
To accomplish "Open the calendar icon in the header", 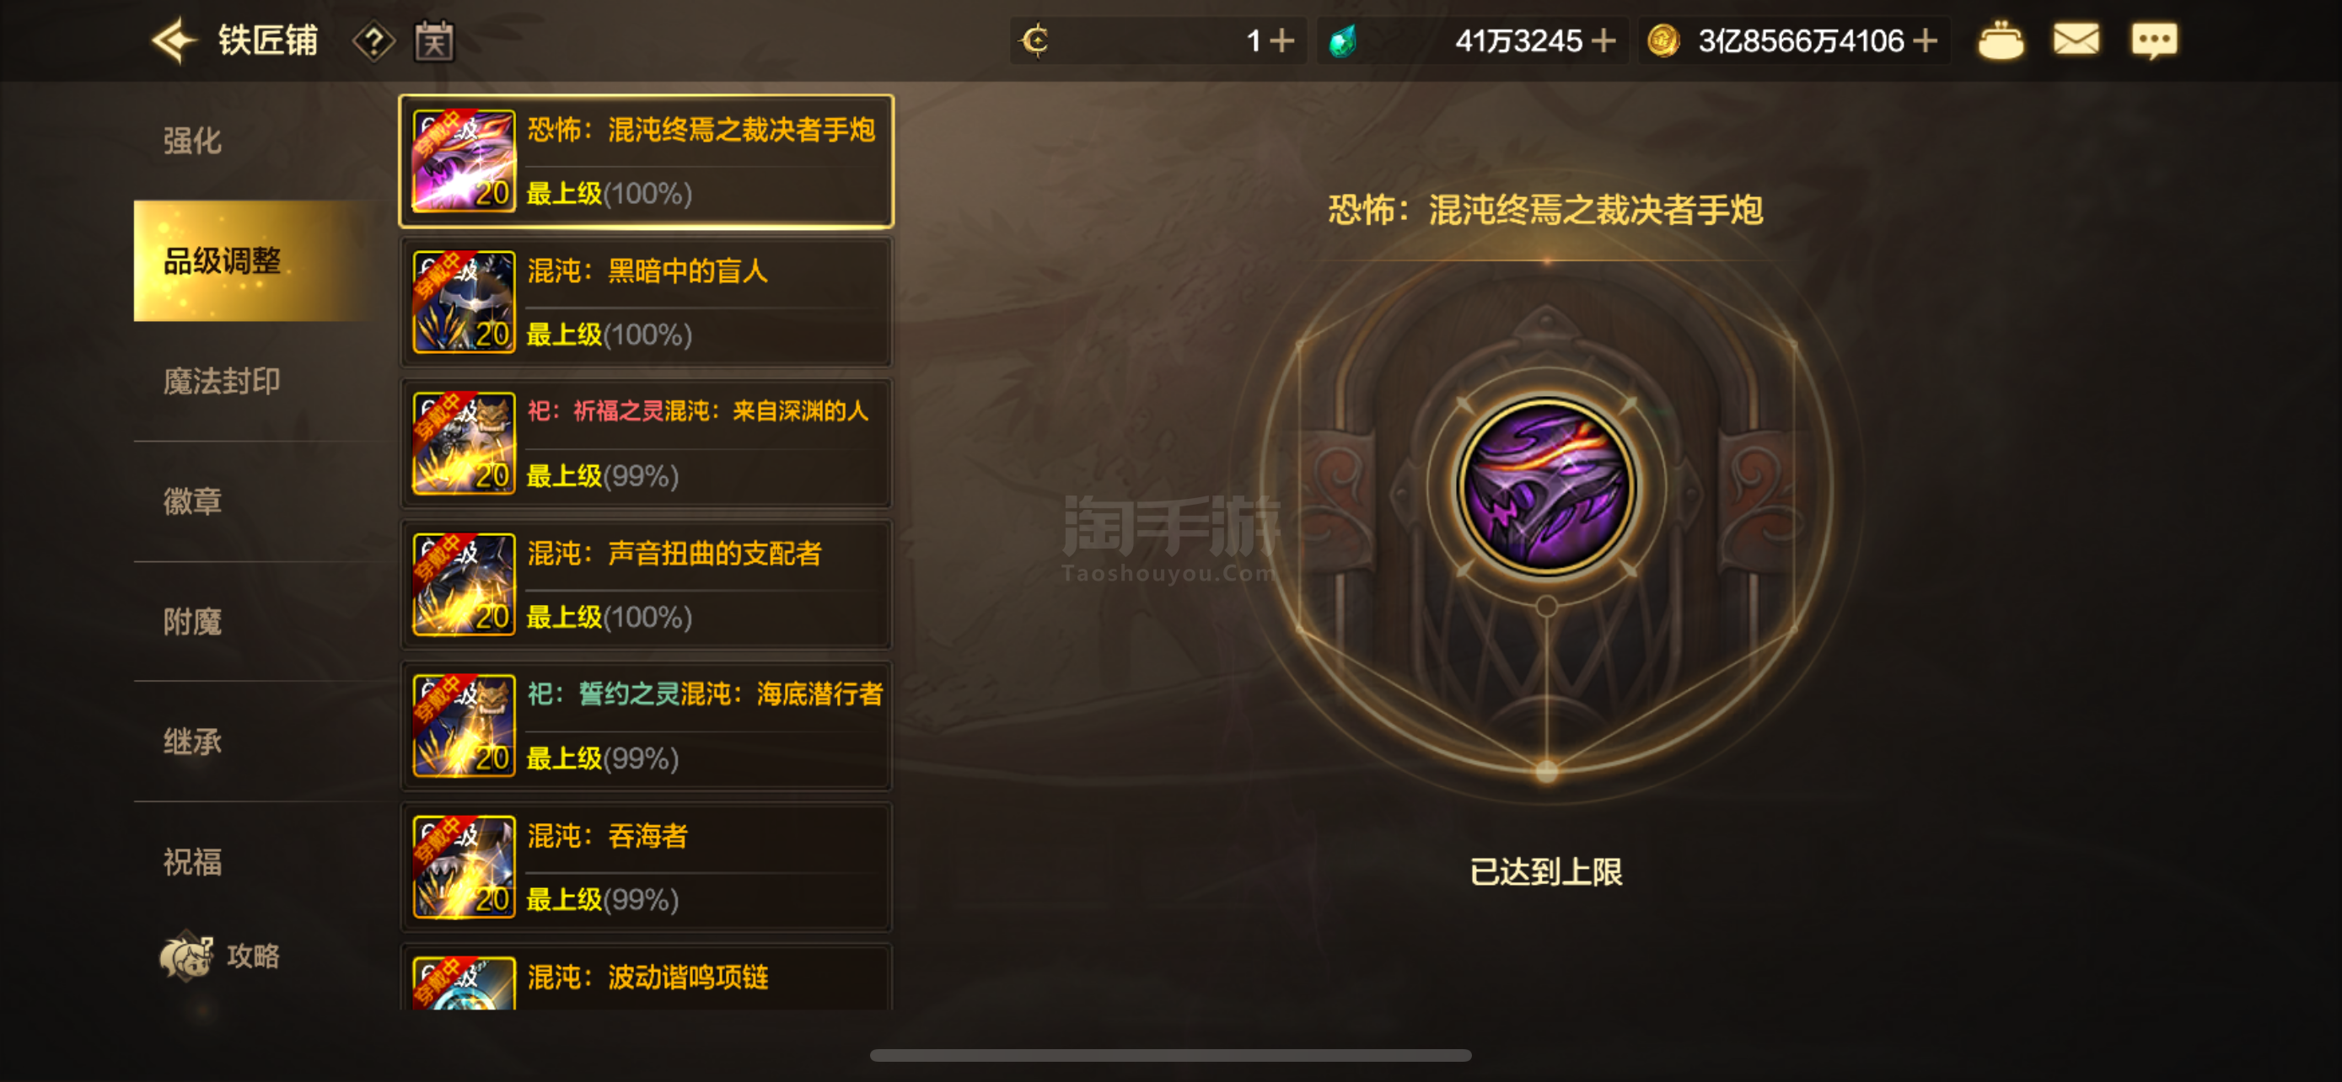I will pyautogui.click(x=433, y=42).
